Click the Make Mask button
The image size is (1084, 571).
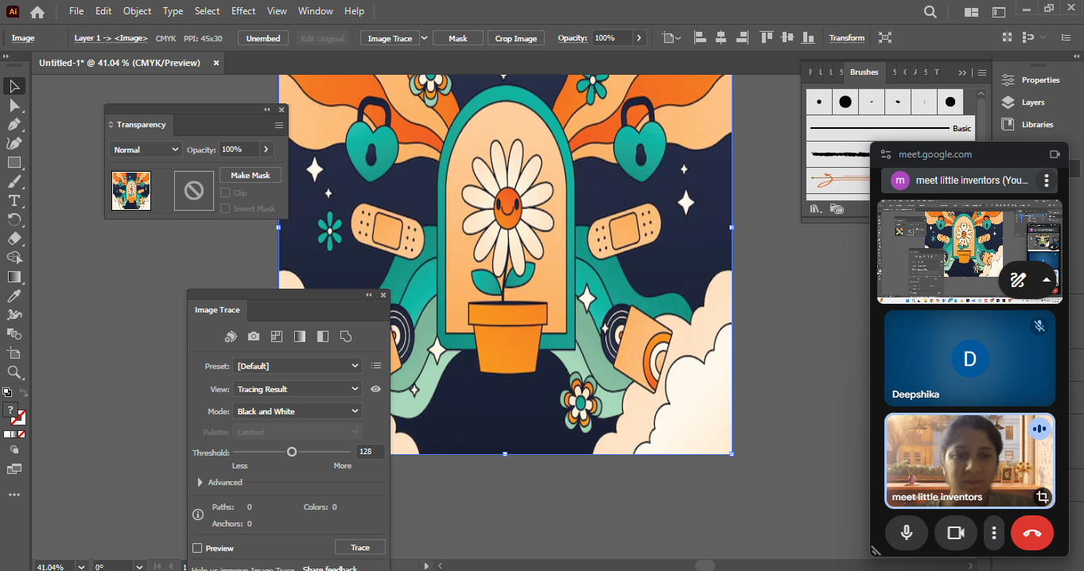tap(251, 175)
